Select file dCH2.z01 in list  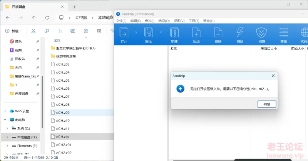(64, 145)
